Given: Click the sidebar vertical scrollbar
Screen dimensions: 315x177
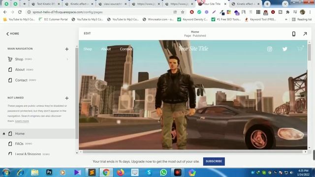Looking at the screenshot, I should click(77, 93).
